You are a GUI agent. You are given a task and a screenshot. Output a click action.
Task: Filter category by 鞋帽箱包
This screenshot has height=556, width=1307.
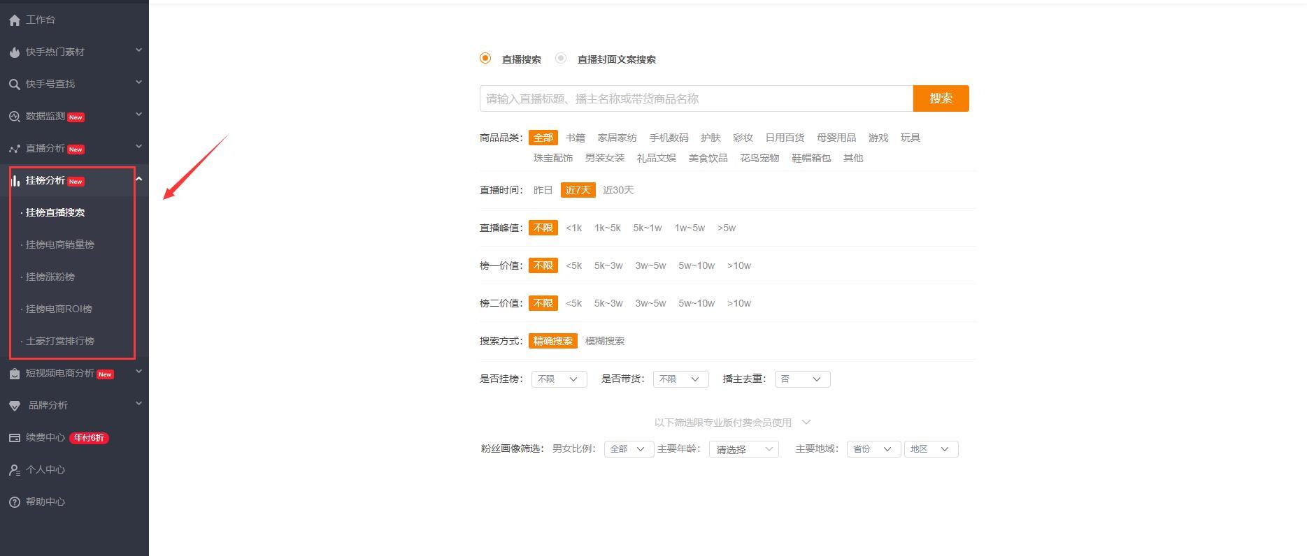coord(812,158)
